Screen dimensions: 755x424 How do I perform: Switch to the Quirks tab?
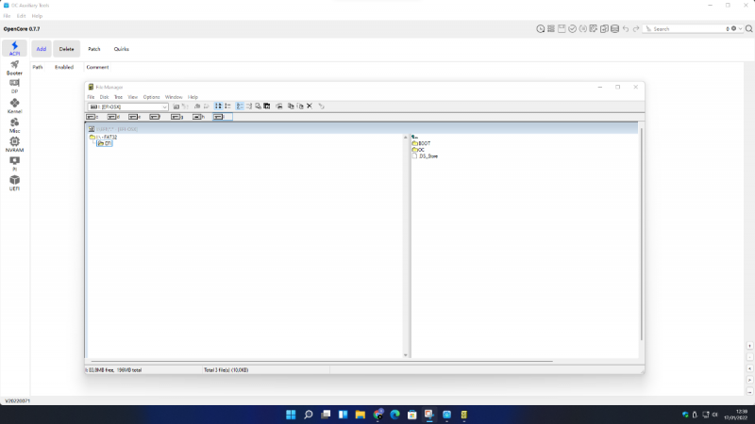point(122,49)
